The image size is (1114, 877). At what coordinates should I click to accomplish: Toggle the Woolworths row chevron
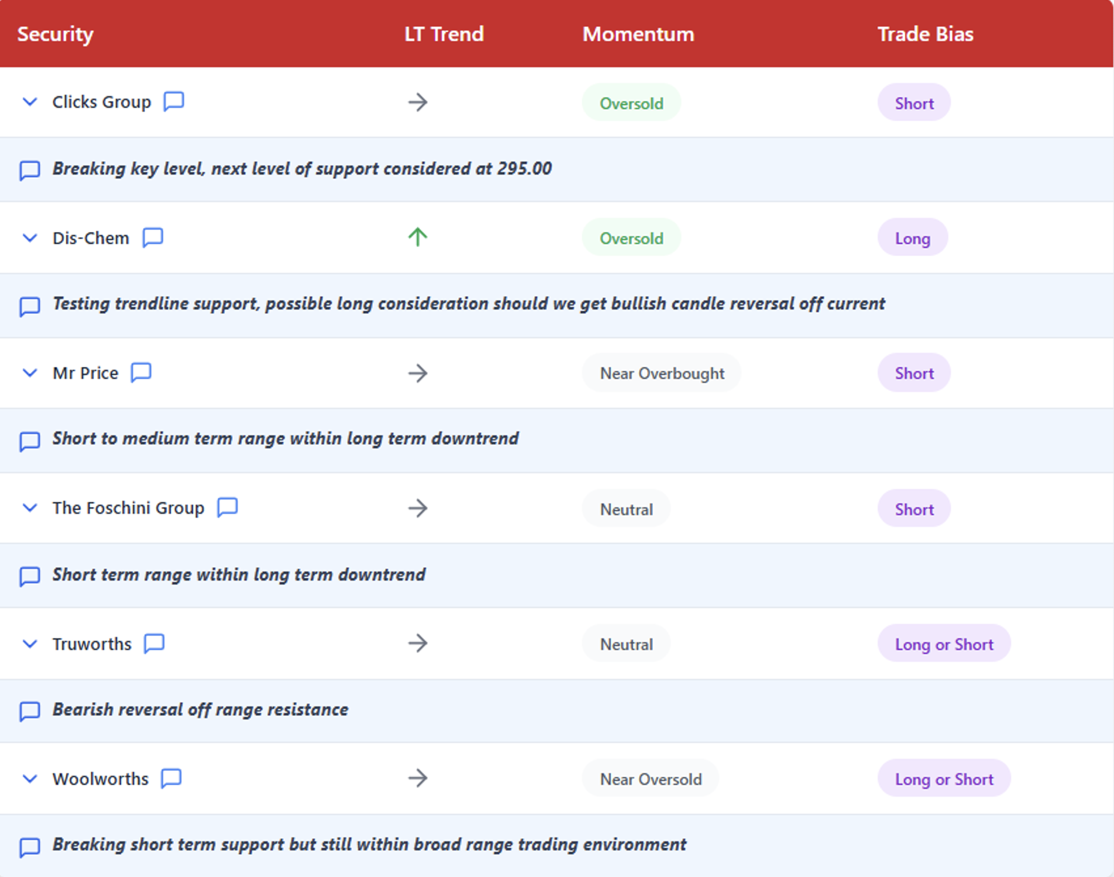(x=30, y=778)
